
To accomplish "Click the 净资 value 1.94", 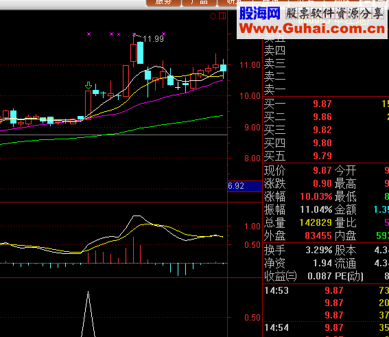I will [x=322, y=263].
